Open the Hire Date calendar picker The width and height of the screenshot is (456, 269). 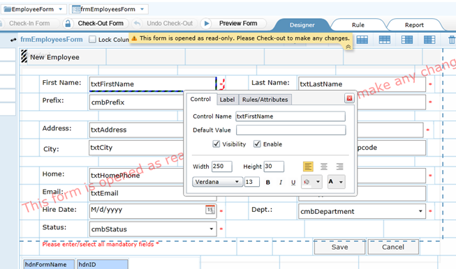point(210,210)
